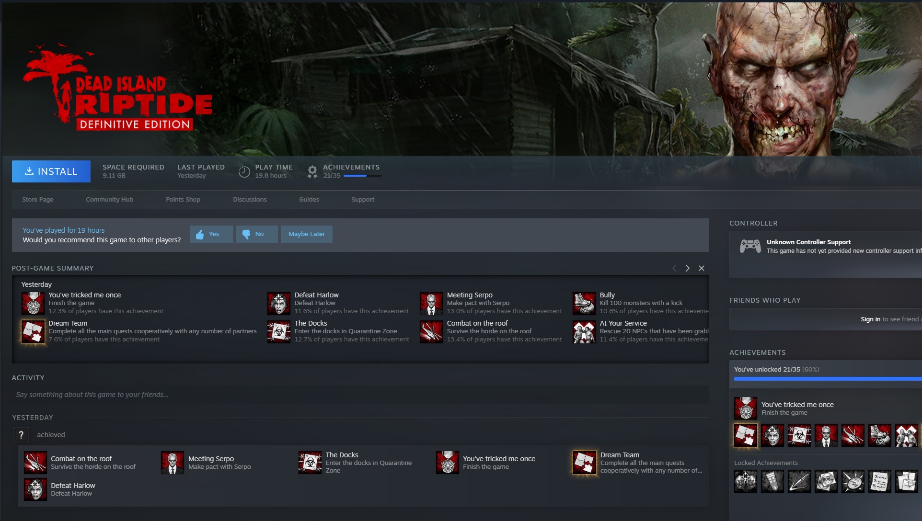Open the Store Page tab
Image resolution: width=922 pixels, height=521 pixels.
point(38,200)
